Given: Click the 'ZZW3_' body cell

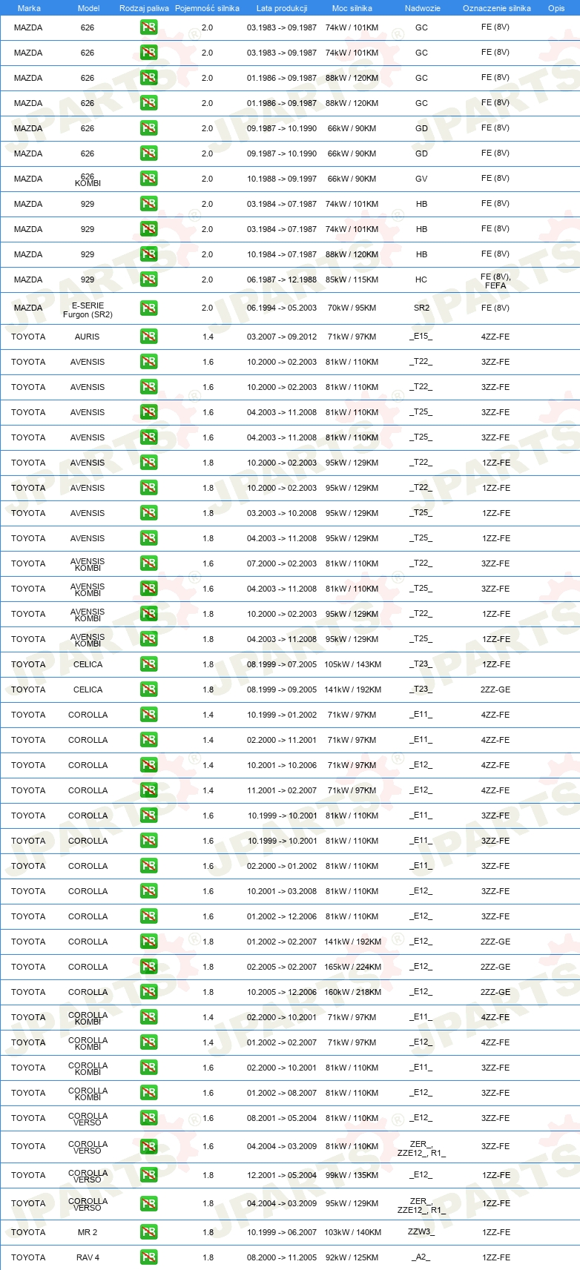Looking at the screenshot, I should click(x=421, y=1231).
